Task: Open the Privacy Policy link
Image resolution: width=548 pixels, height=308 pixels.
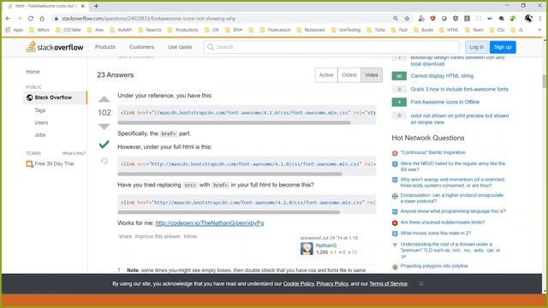Action: coord(332,284)
